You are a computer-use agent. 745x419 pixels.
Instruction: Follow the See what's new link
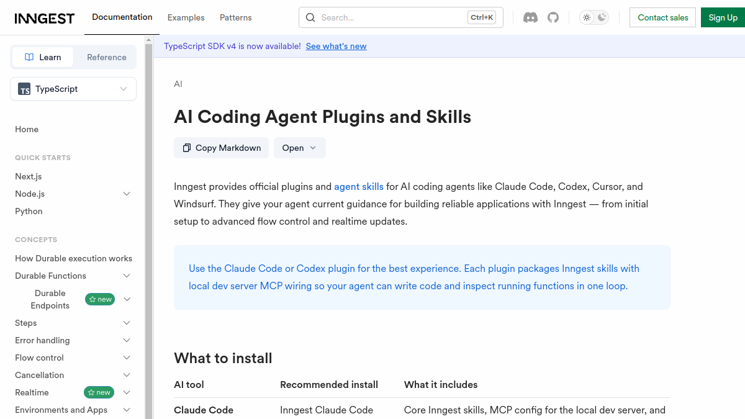pyautogui.click(x=336, y=46)
